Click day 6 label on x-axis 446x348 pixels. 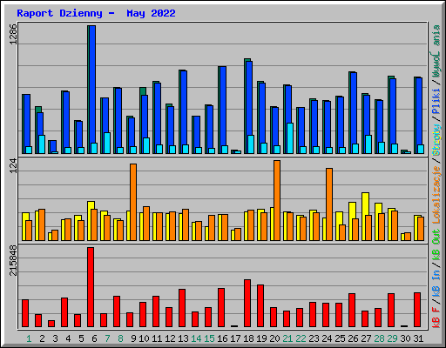coord(94,338)
